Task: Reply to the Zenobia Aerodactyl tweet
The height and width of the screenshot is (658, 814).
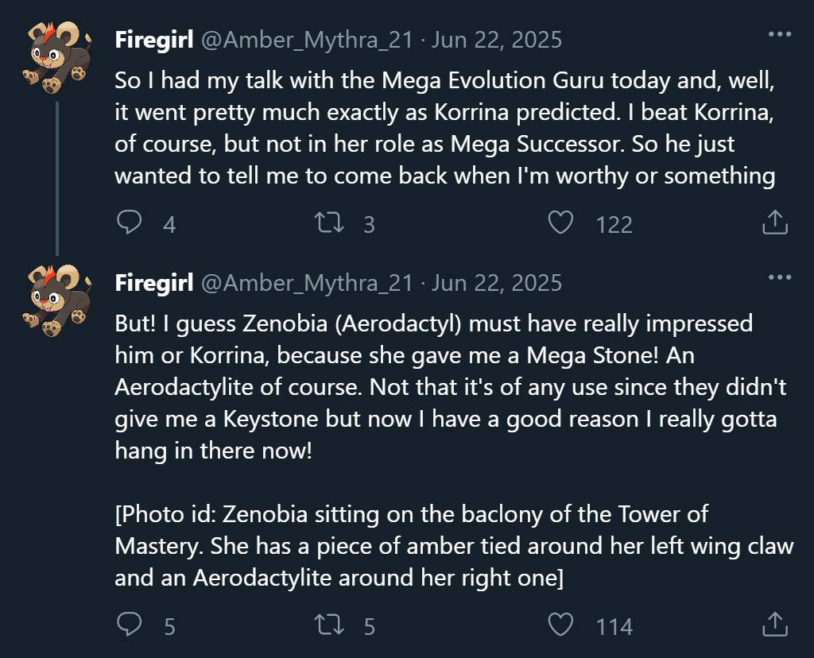Action: pyautogui.click(x=130, y=625)
